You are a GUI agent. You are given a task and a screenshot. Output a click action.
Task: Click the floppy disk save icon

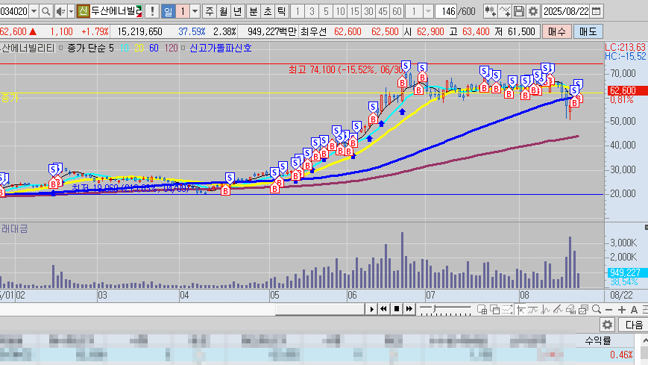(x=519, y=11)
